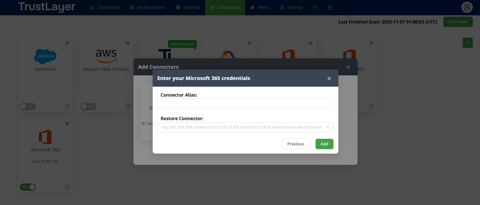Click the help question mark icon

(x=315, y=7)
